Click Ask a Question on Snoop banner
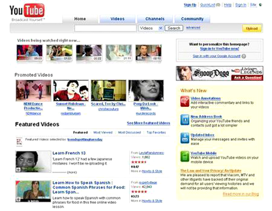Image resolution: width=272 pixels, height=211 pixels. [x=247, y=78]
